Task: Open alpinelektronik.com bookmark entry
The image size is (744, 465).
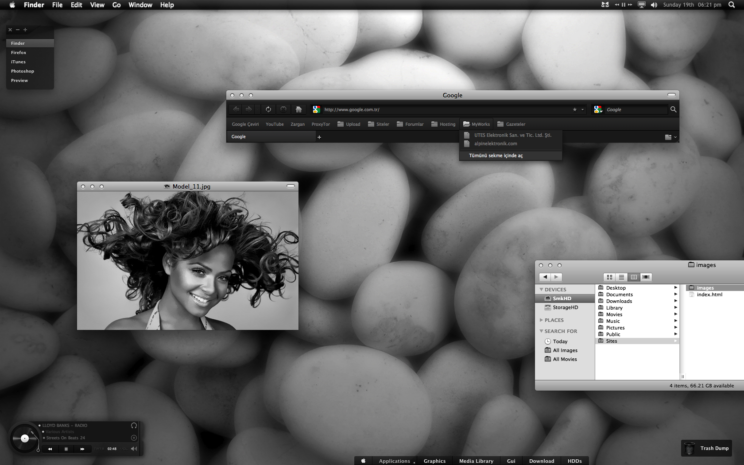Action: [511, 143]
